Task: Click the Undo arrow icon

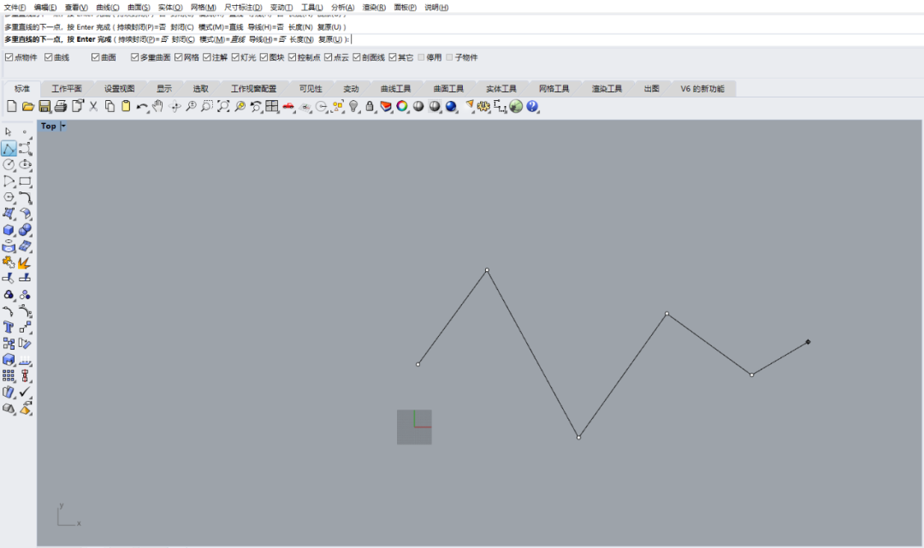Action: 141,106
